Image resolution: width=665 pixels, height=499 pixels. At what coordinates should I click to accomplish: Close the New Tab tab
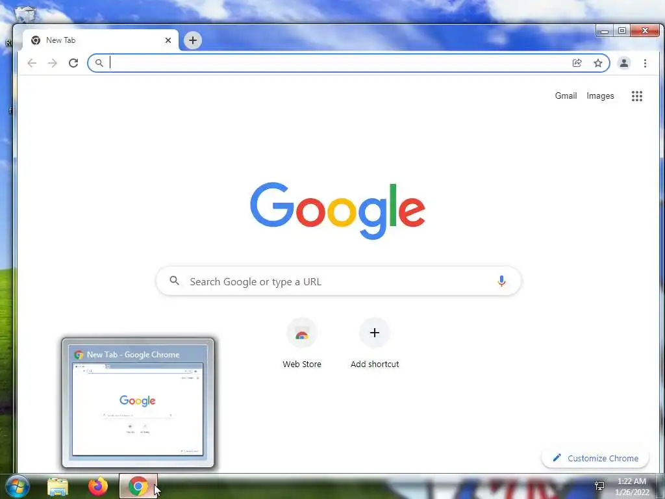168,40
